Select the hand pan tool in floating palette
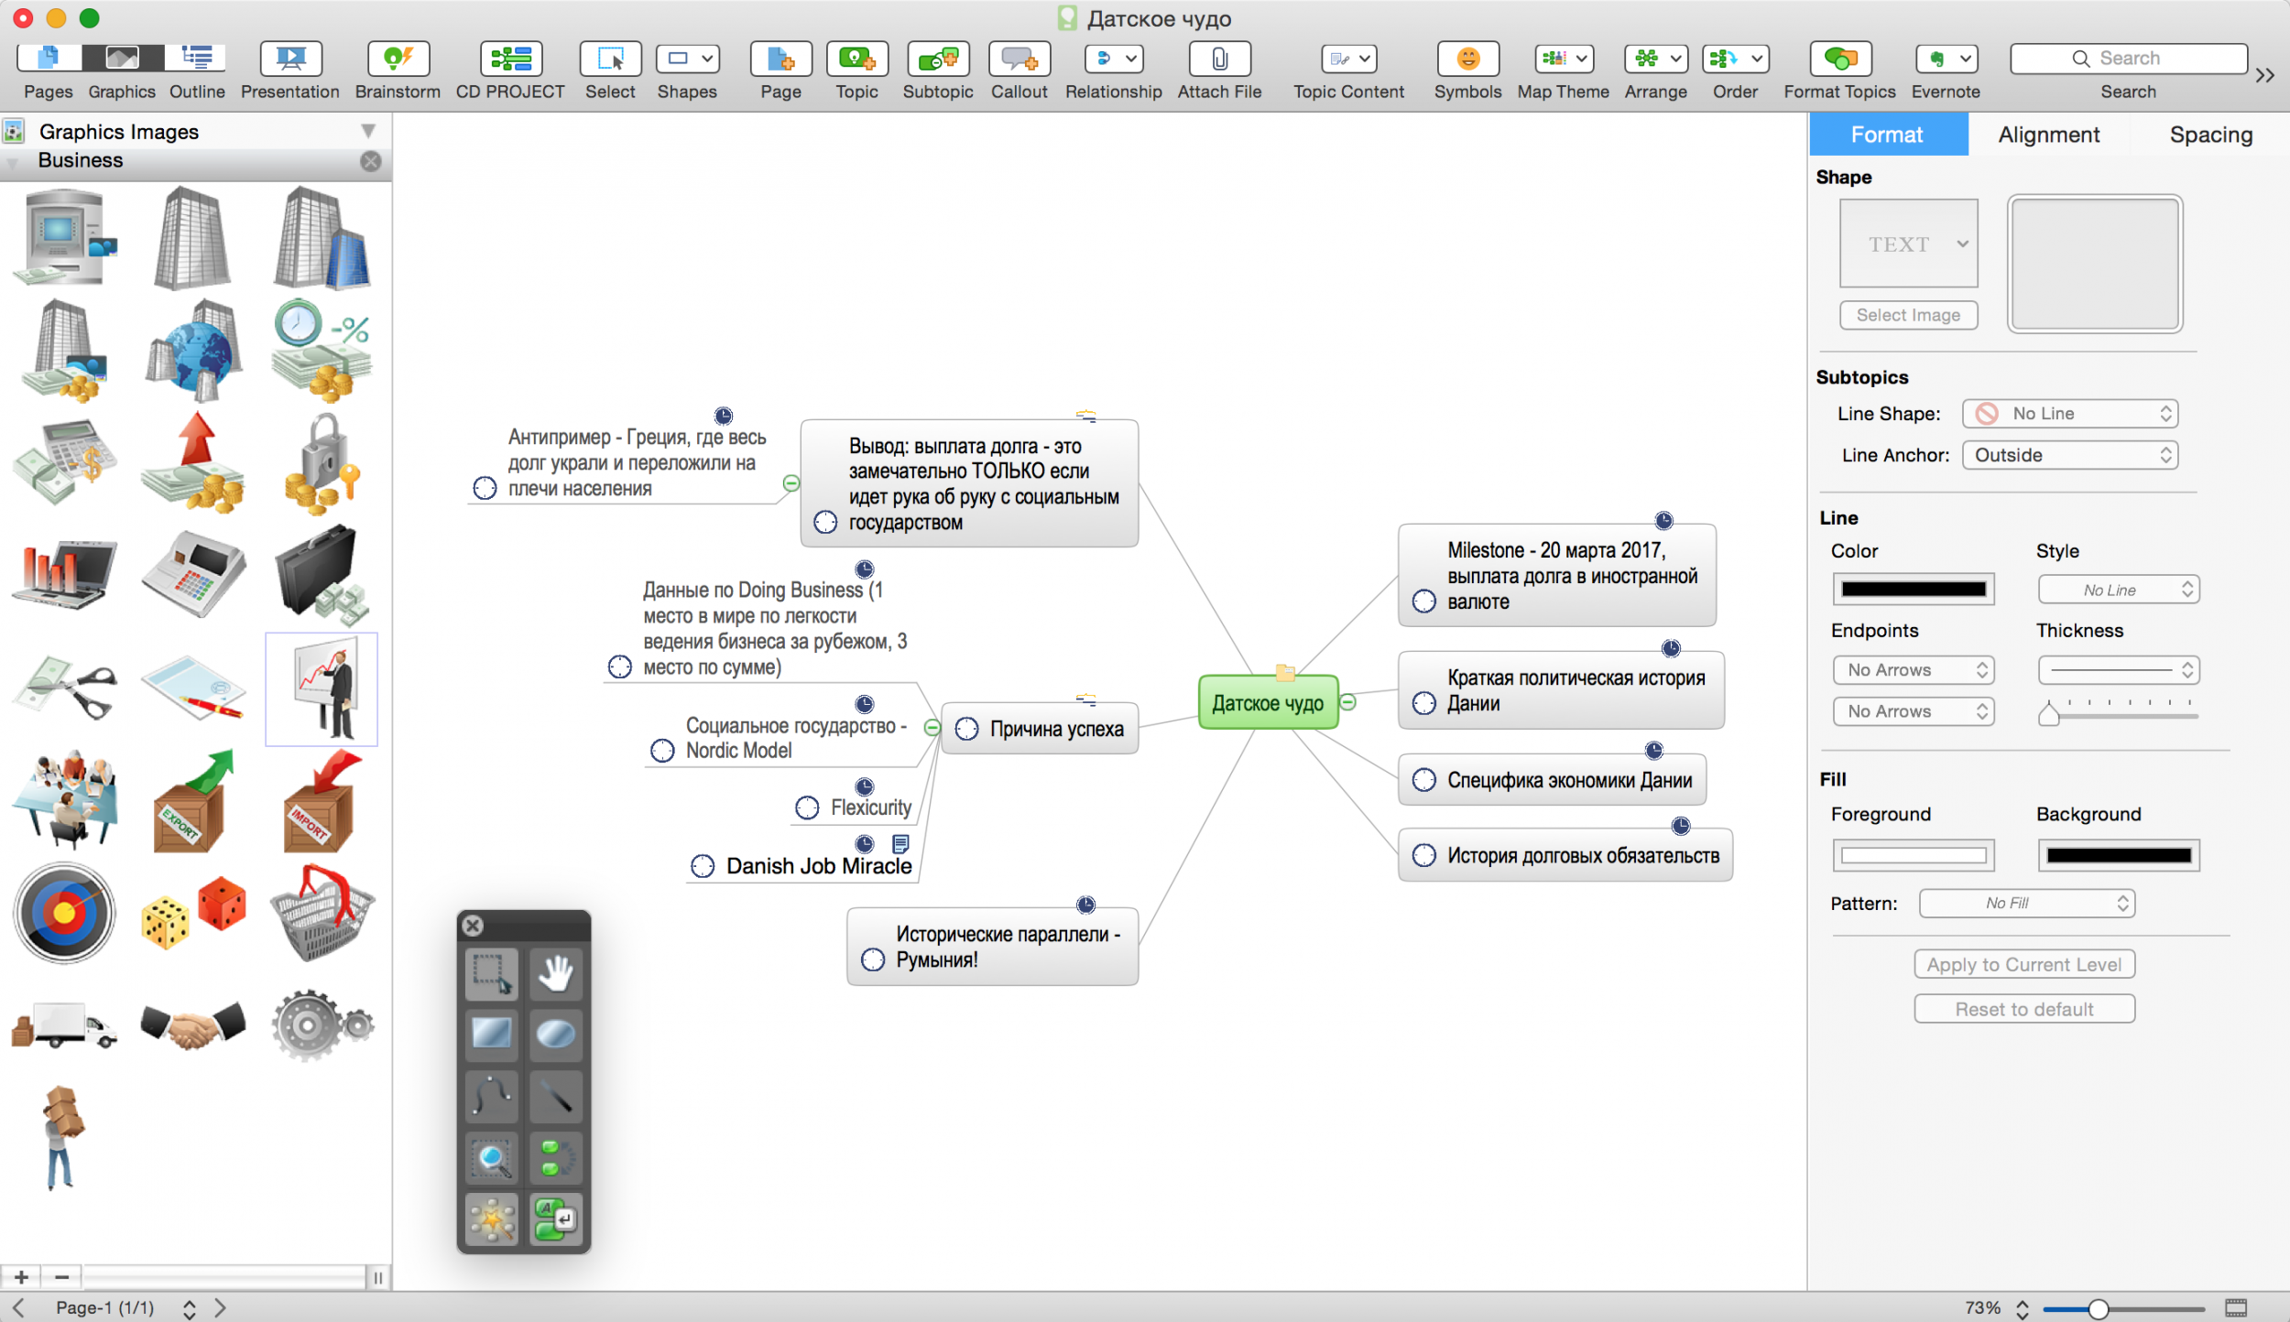This screenshot has width=2290, height=1322. click(x=555, y=973)
